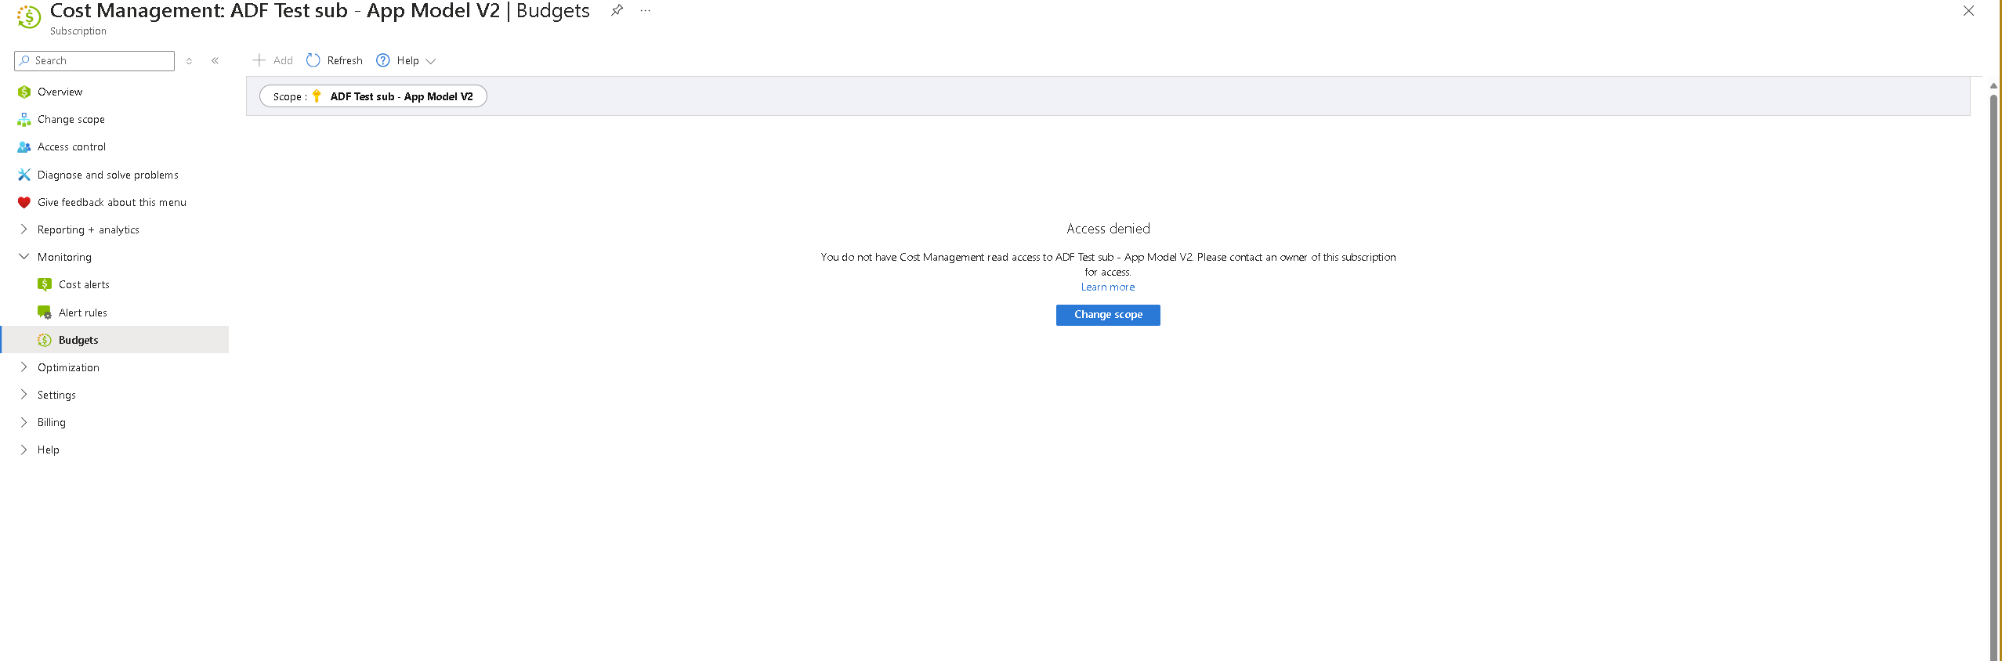
Task: Click the Alert rules gear bubble icon
Action: (45, 312)
